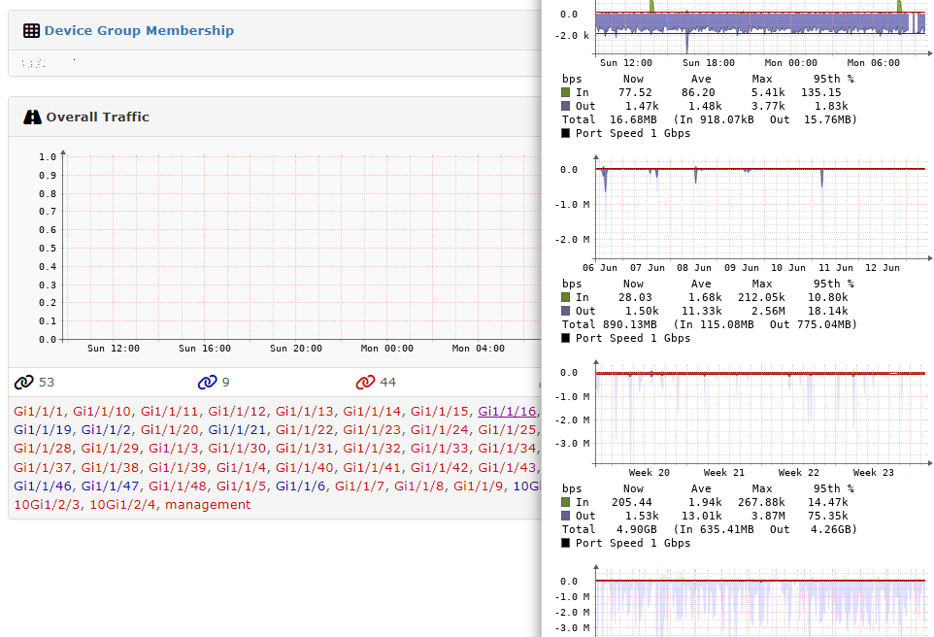Image resolution: width=934 pixels, height=637 pixels.
Task: Open the blue Gi1/1/21 port link
Action: click(237, 429)
